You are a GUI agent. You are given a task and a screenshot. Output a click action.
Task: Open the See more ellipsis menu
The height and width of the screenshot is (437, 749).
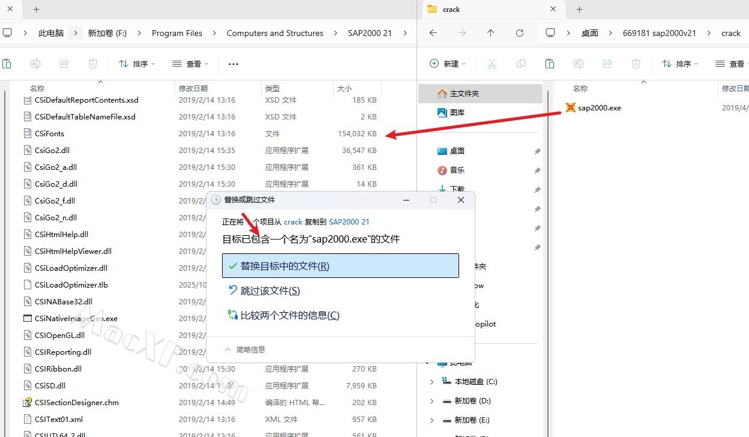coord(233,64)
